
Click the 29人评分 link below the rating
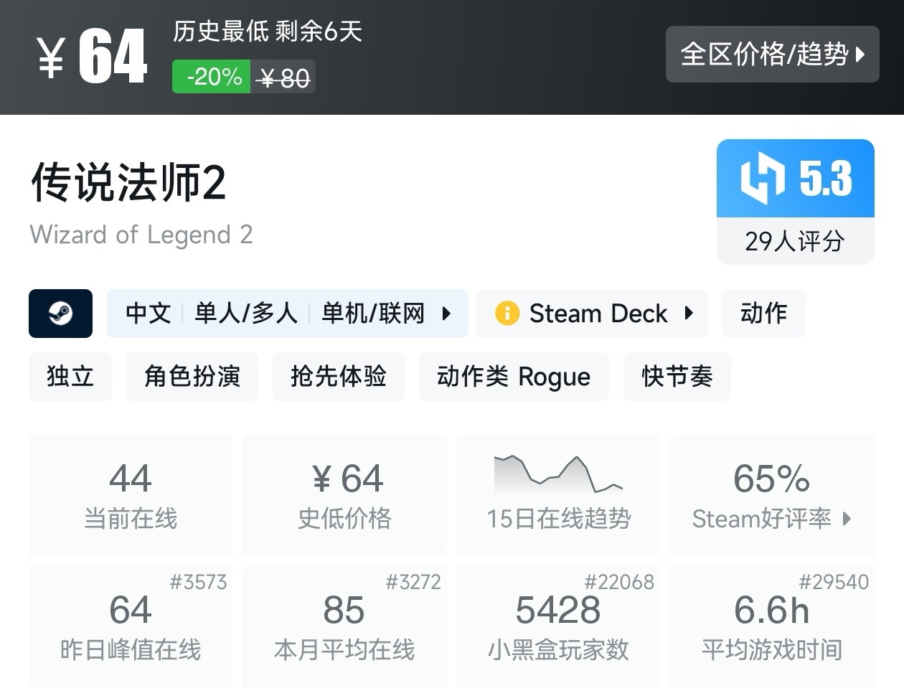[795, 243]
